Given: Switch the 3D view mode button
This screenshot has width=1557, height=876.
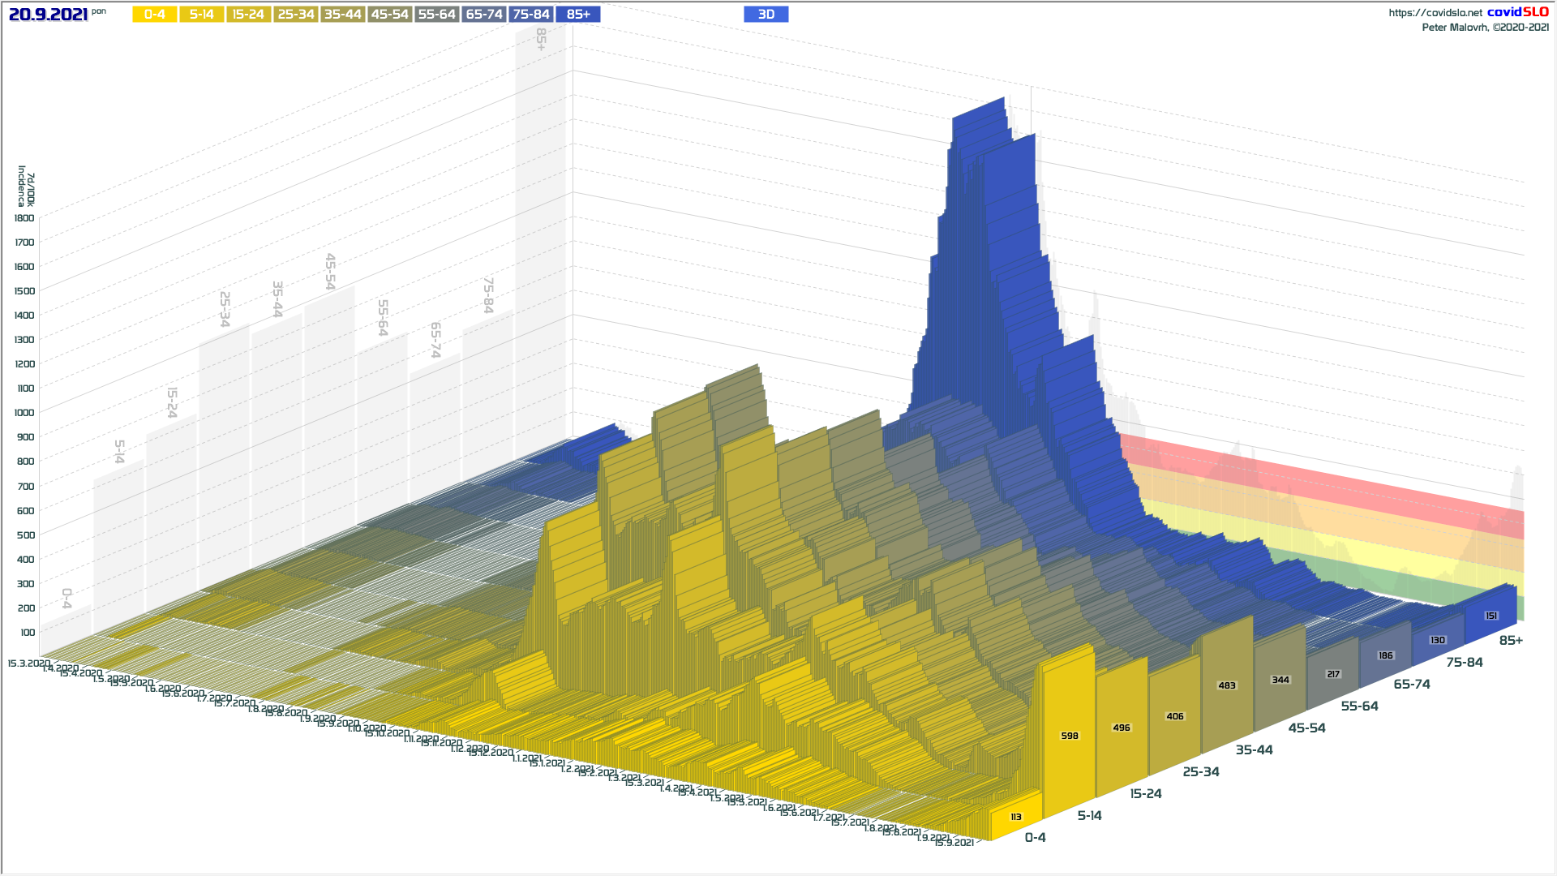Looking at the screenshot, I should pos(766,15).
